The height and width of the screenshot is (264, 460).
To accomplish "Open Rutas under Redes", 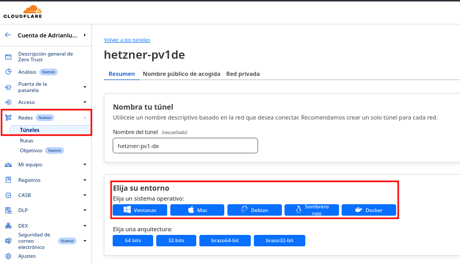I will click(26, 141).
